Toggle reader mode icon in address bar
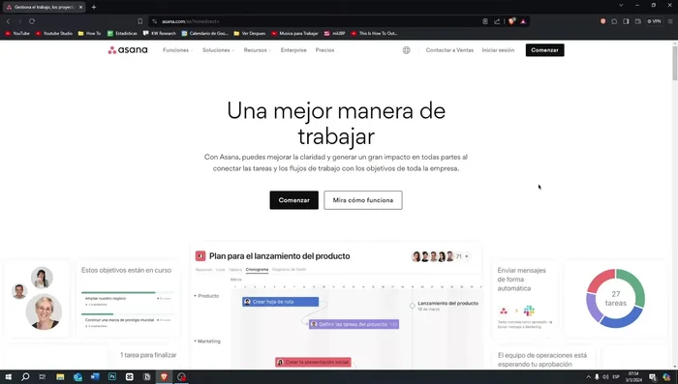This screenshot has width=678, height=384. tap(485, 21)
